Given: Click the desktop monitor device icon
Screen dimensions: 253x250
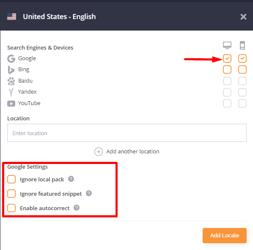Looking at the screenshot, I should point(227,45).
